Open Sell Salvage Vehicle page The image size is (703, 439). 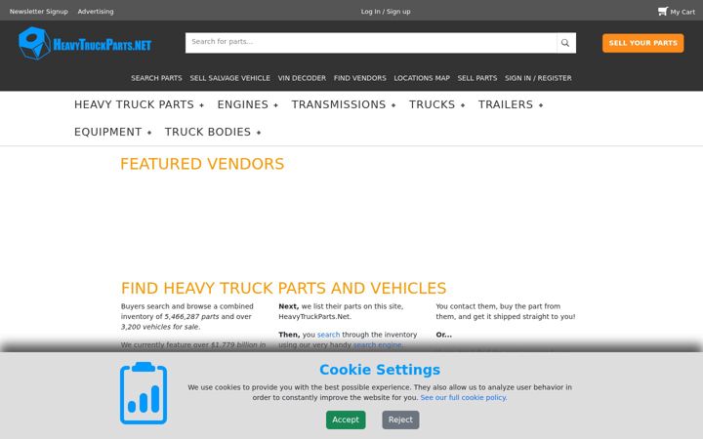pos(230,78)
